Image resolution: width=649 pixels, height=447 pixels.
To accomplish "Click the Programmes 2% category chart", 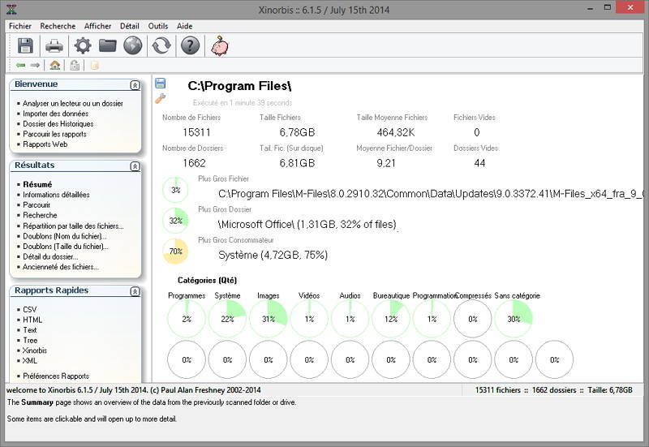I will pyautogui.click(x=187, y=319).
